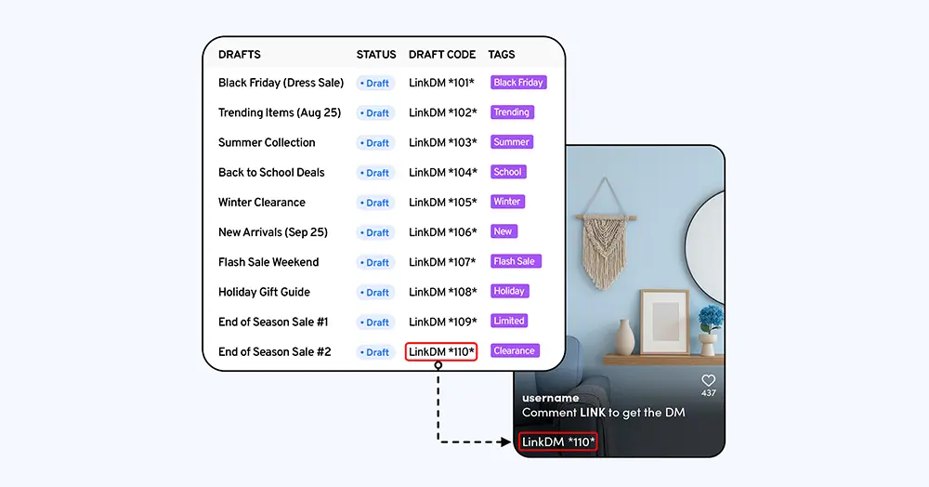This screenshot has height=487, width=929.
Task: Click draft code LinkDM *110* in table
Action: 441,352
